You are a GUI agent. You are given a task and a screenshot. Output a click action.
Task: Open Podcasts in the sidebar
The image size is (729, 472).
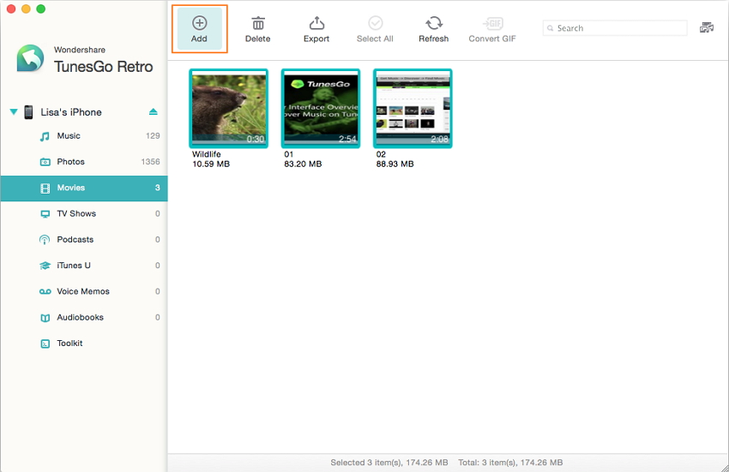75,240
